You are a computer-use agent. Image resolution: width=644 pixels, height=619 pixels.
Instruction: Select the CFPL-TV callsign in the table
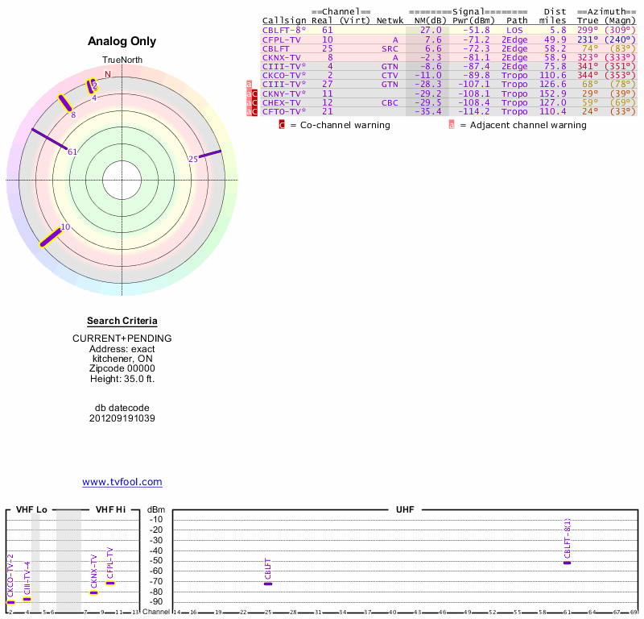tap(282, 39)
